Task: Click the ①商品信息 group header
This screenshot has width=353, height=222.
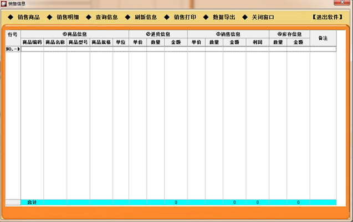Action: click(x=75, y=34)
